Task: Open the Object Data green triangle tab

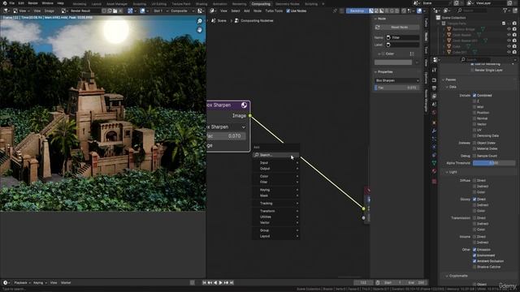Action: coord(434,163)
